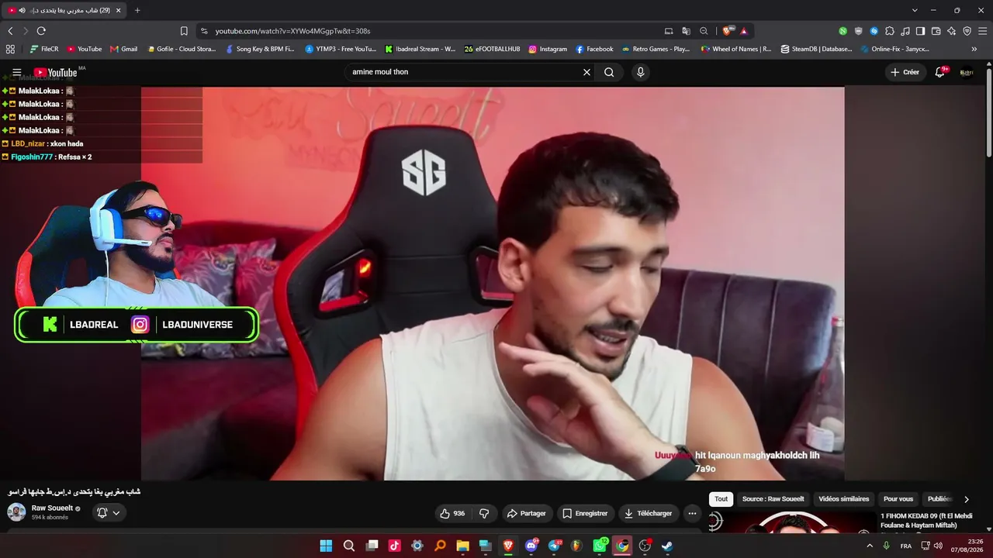Open the Instagram bookmark

[x=548, y=49]
